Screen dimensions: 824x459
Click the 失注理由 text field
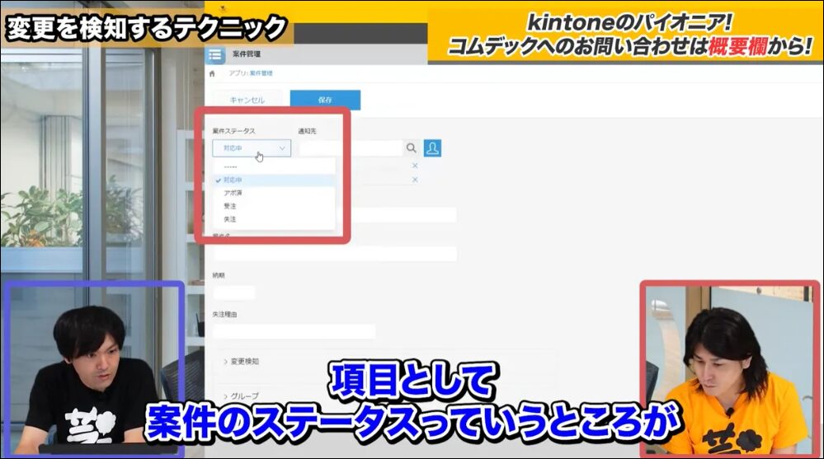click(294, 331)
